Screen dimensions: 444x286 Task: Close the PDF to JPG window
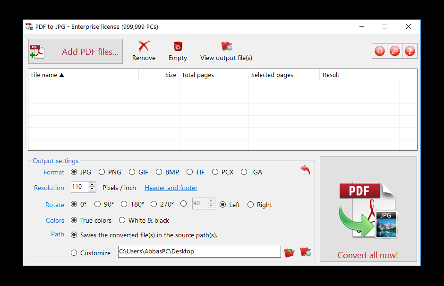[x=408, y=26]
